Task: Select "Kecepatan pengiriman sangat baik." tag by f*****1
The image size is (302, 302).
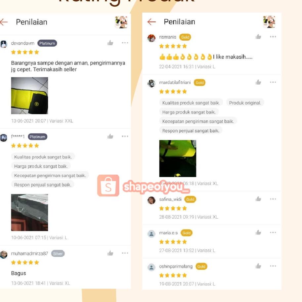Action: pos(50,175)
